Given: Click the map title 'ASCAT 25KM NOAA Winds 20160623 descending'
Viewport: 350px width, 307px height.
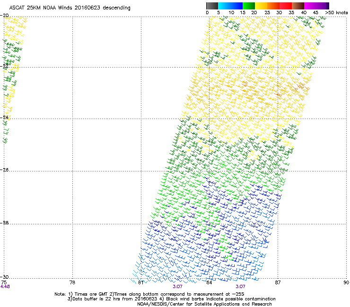Looking at the screenshot, I should click(x=70, y=8).
